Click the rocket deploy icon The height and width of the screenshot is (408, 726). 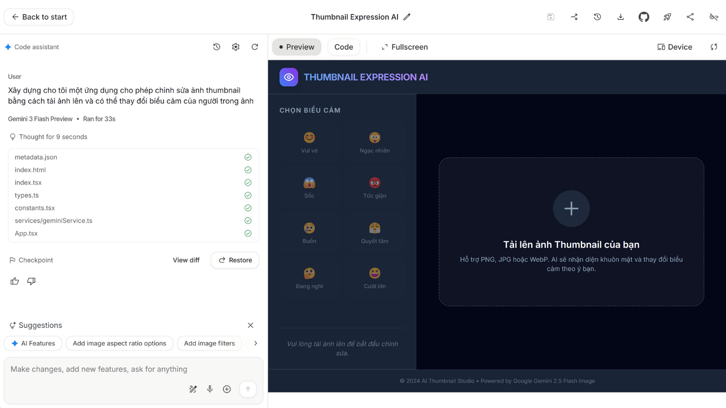pos(667,17)
